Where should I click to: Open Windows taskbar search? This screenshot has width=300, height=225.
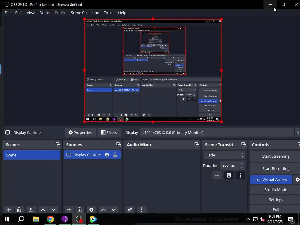click(21, 219)
